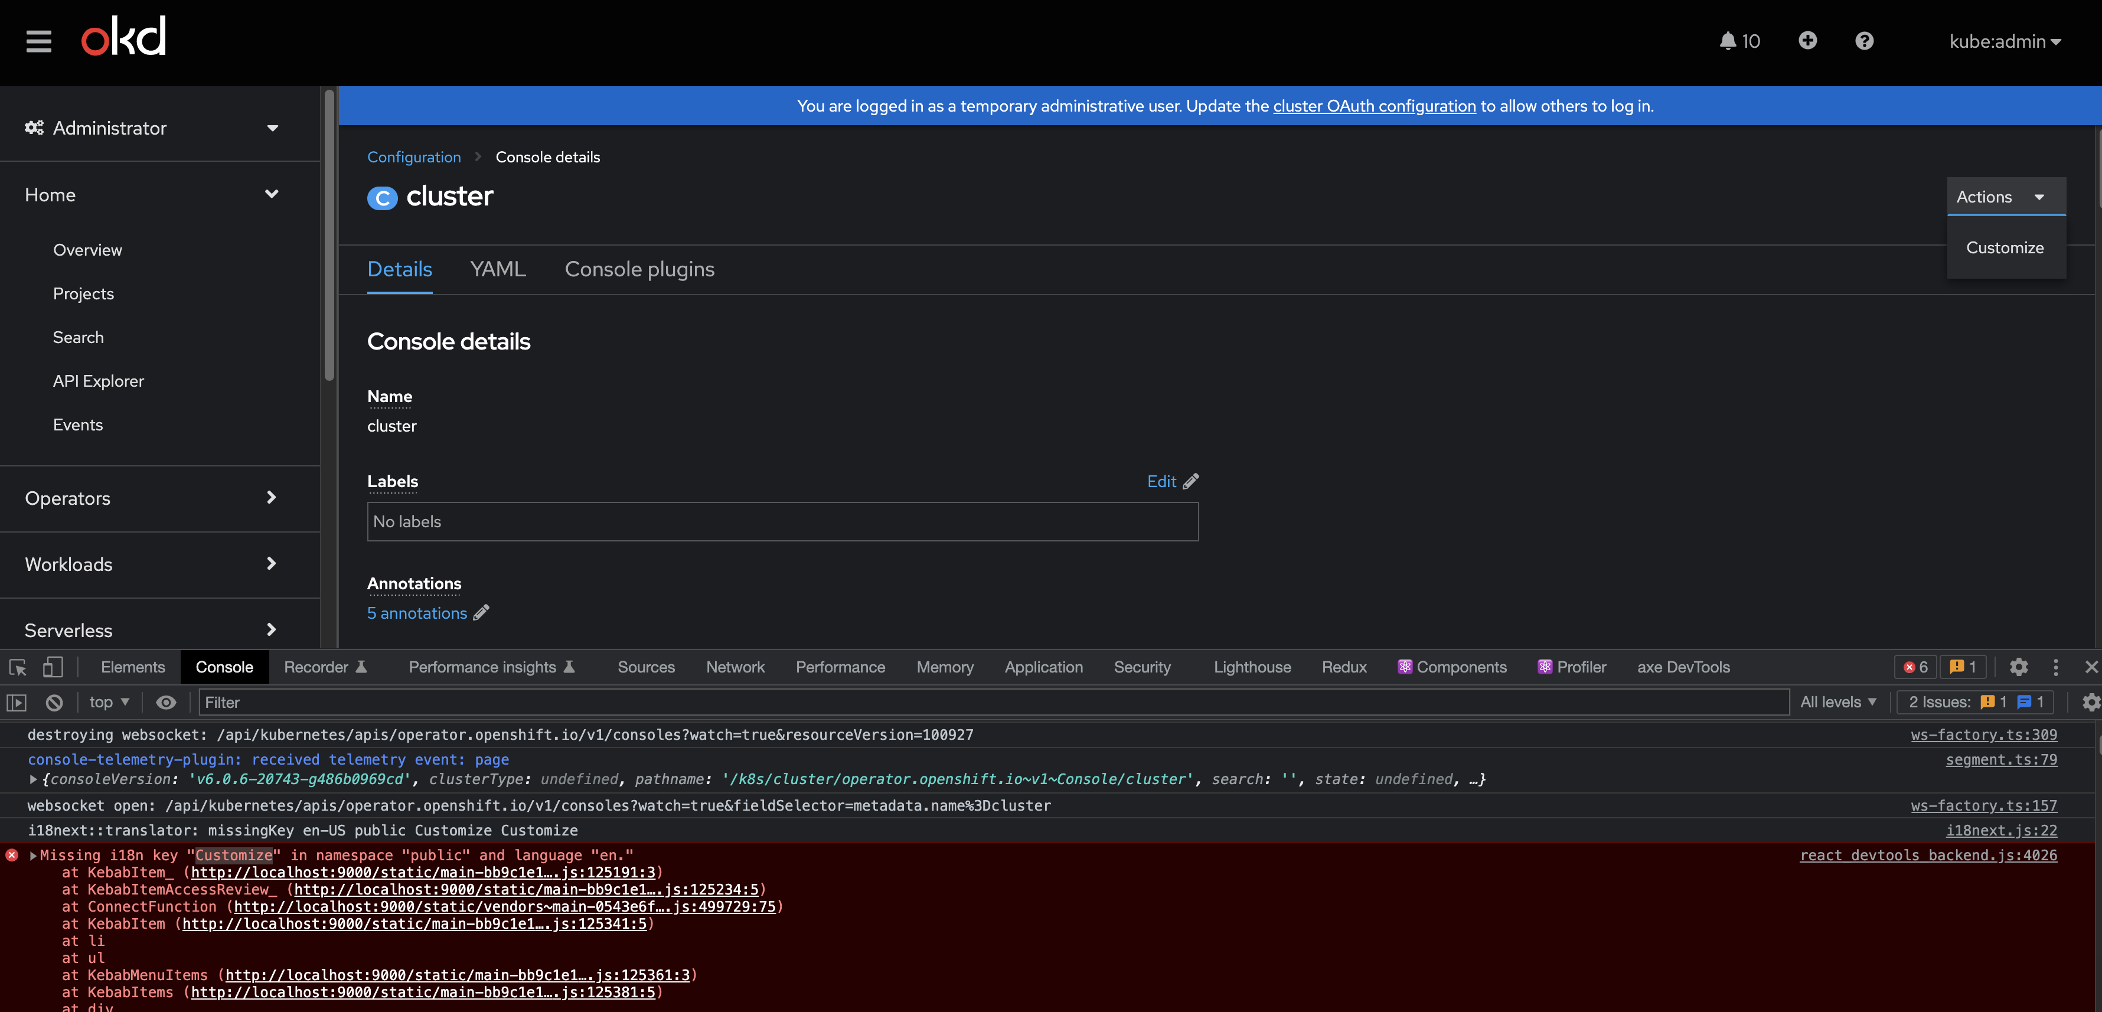The width and height of the screenshot is (2102, 1012).
Task: Open the cluster OAuth configuration link
Action: tap(1374, 106)
